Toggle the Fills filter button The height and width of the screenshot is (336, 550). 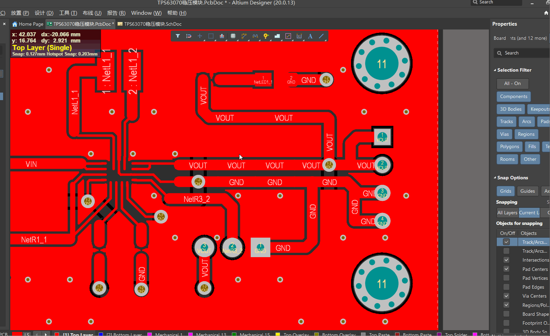(532, 147)
